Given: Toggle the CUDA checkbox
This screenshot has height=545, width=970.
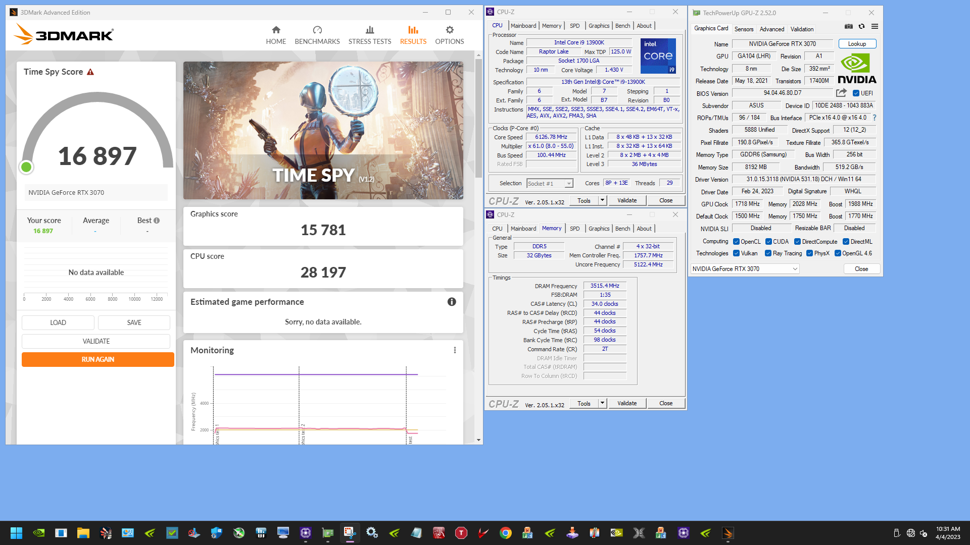Looking at the screenshot, I should (x=768, y=242).
